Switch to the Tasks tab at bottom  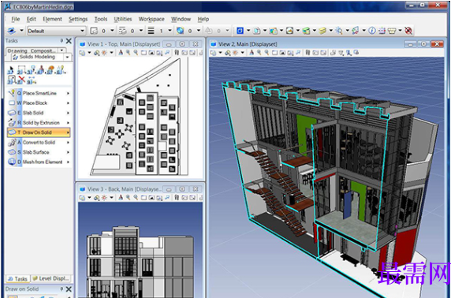tap(18, 279)
